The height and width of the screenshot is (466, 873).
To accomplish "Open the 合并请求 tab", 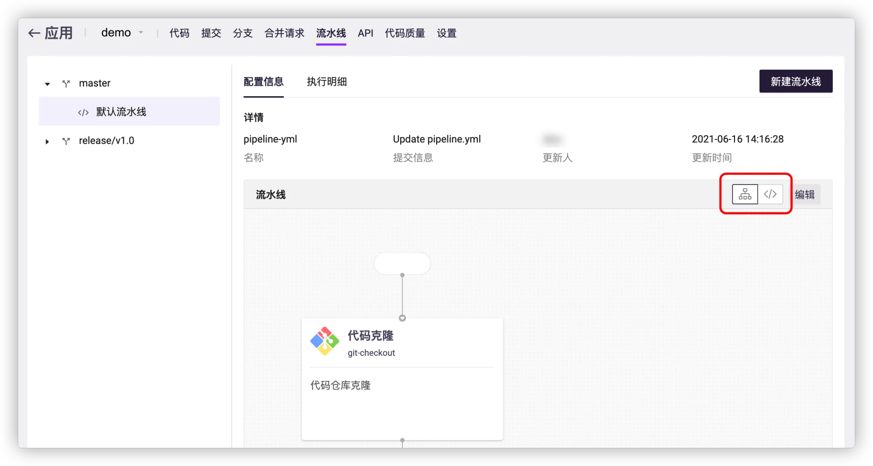I will point(284,33).
